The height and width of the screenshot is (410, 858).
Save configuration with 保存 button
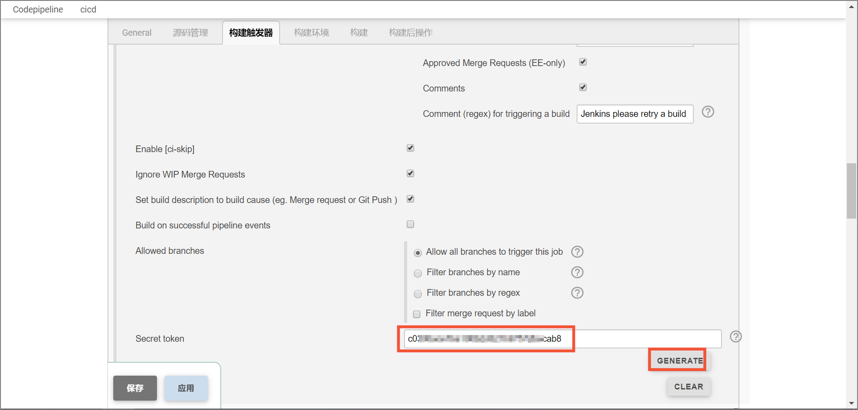(135, 388)
